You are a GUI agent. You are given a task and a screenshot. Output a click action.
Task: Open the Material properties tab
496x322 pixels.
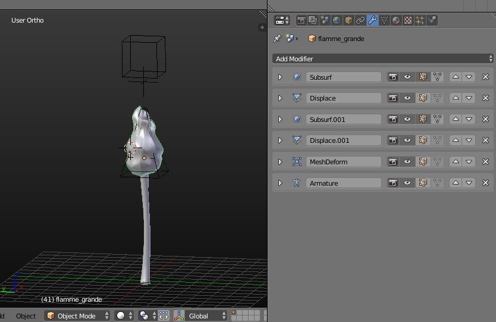point(396,20)
